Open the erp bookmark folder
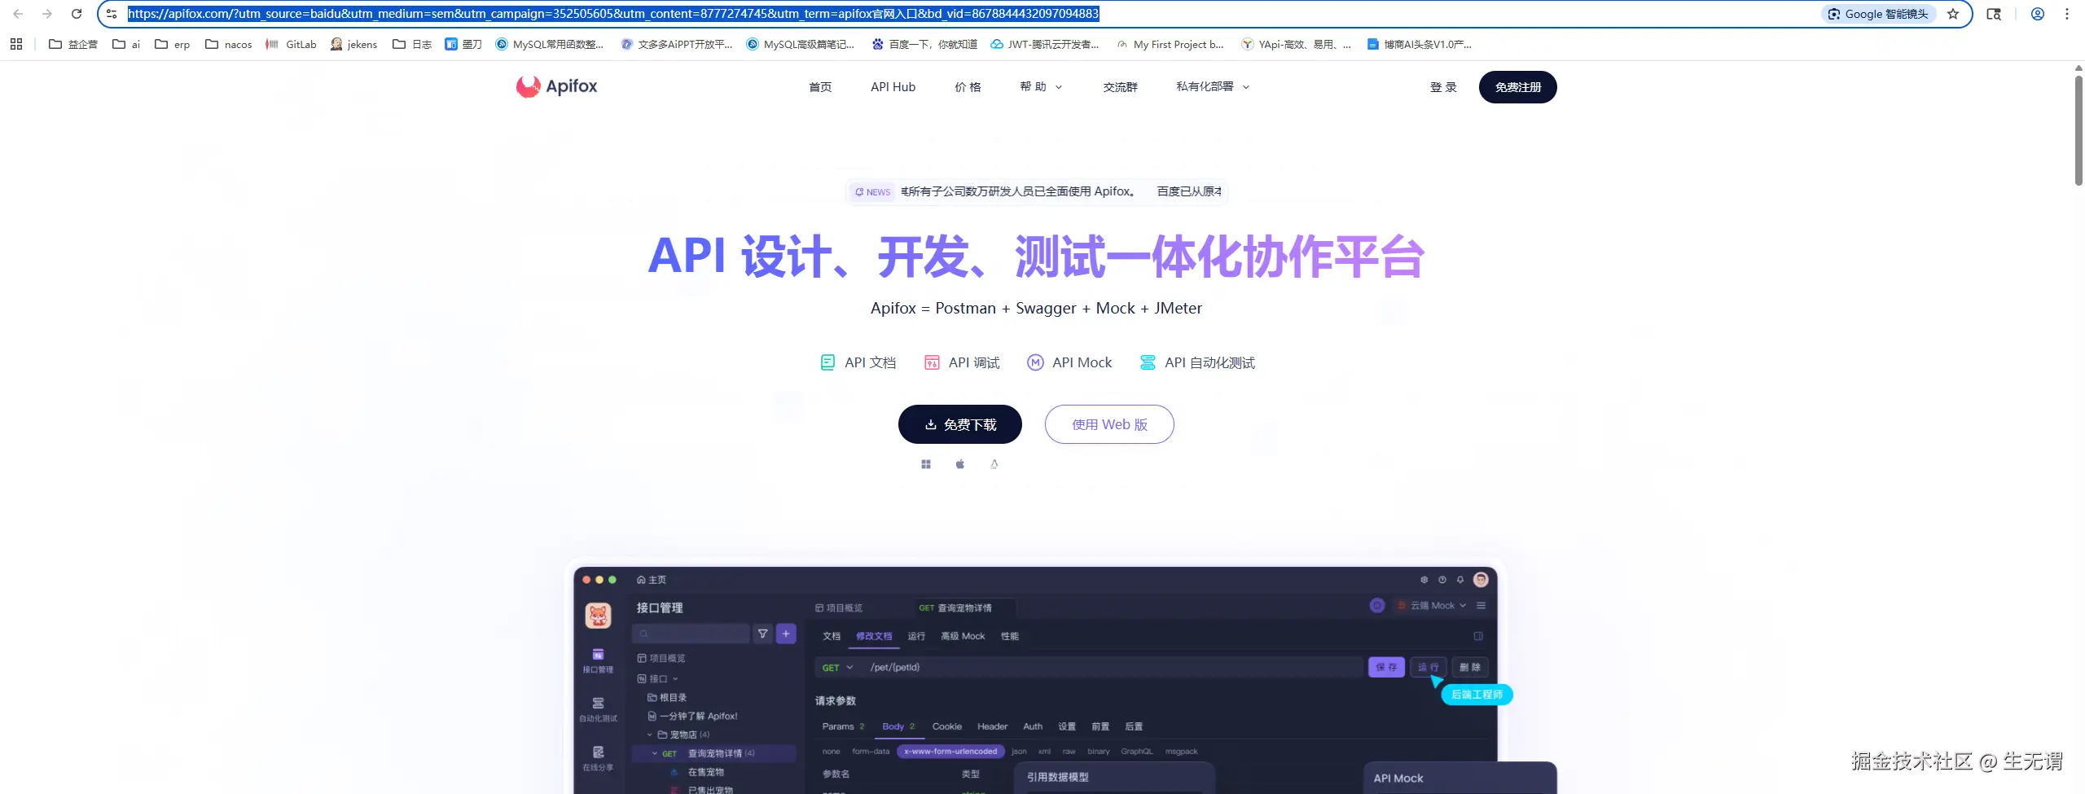The width and height of the screenshot is (2085, 794). [172, 44]
